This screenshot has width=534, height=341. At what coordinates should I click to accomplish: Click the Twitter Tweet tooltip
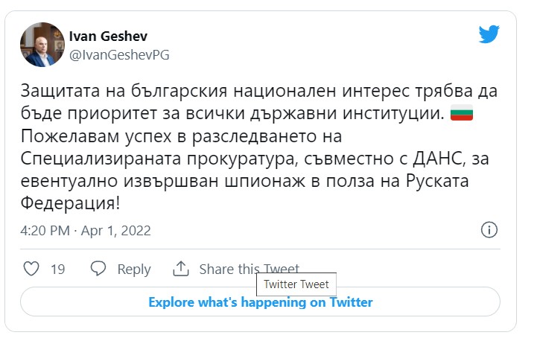(x=296, y=285)
